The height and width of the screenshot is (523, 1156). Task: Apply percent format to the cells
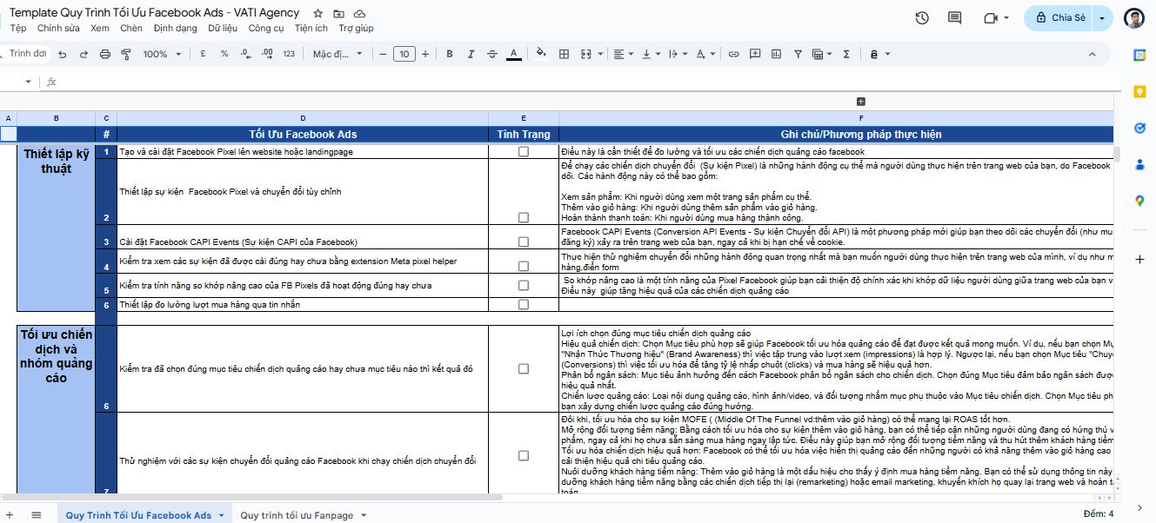[224, 54]
